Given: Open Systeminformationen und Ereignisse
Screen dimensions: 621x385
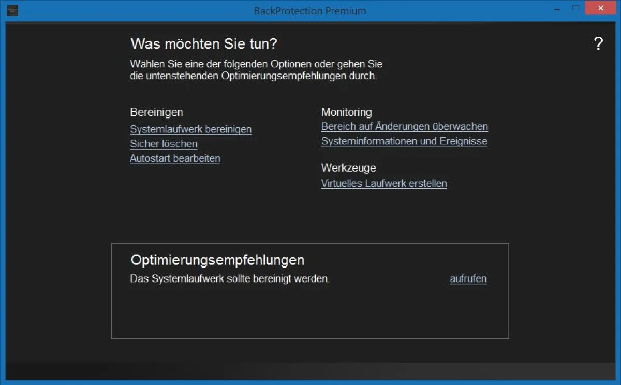Looking at the screenshot, I should tap(404, 141).
